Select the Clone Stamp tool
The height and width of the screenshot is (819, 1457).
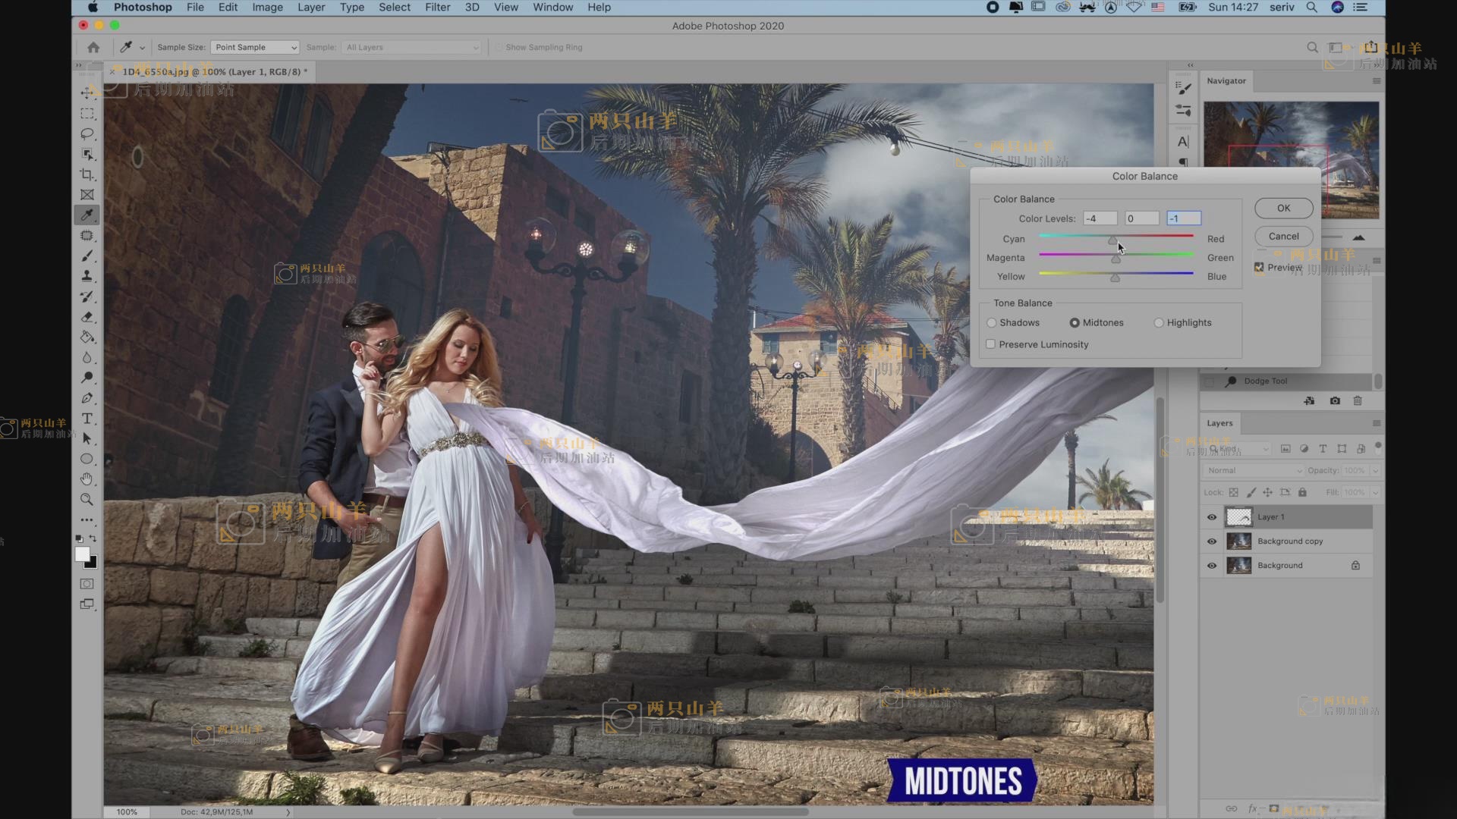(x=87, y=276)
